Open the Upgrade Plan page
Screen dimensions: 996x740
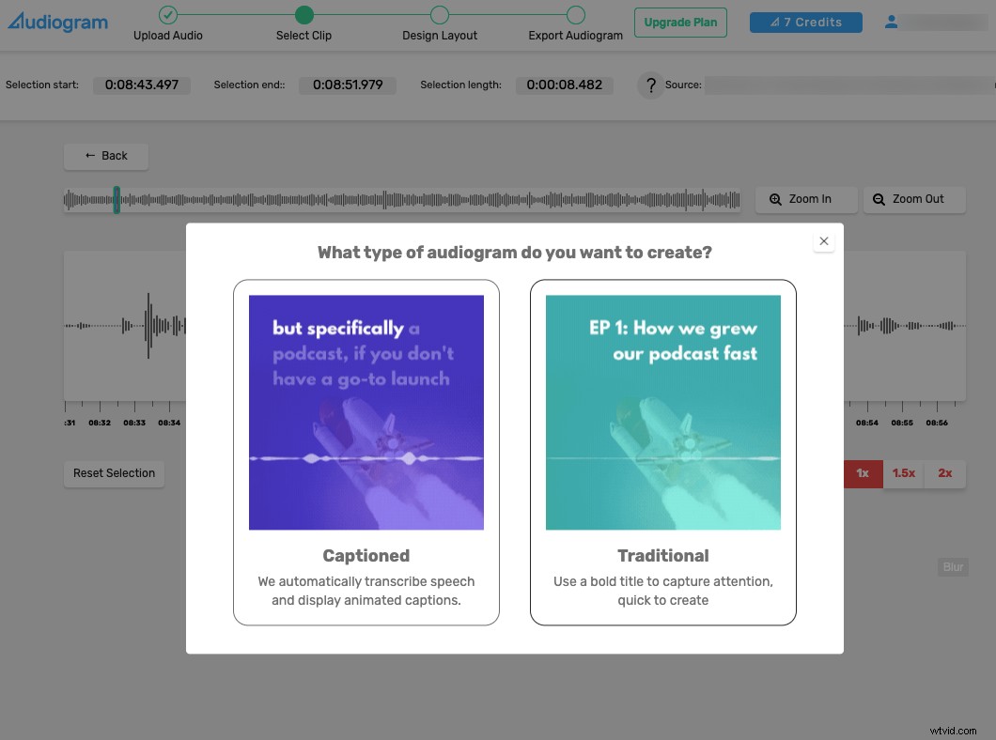pos(680,22)
